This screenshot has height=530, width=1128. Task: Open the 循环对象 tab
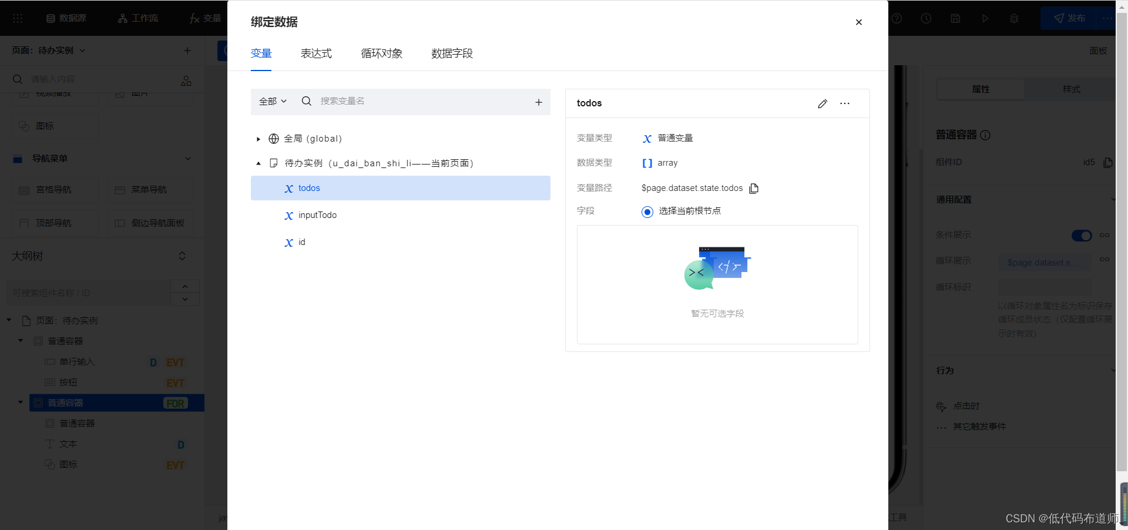click(382, 53)
